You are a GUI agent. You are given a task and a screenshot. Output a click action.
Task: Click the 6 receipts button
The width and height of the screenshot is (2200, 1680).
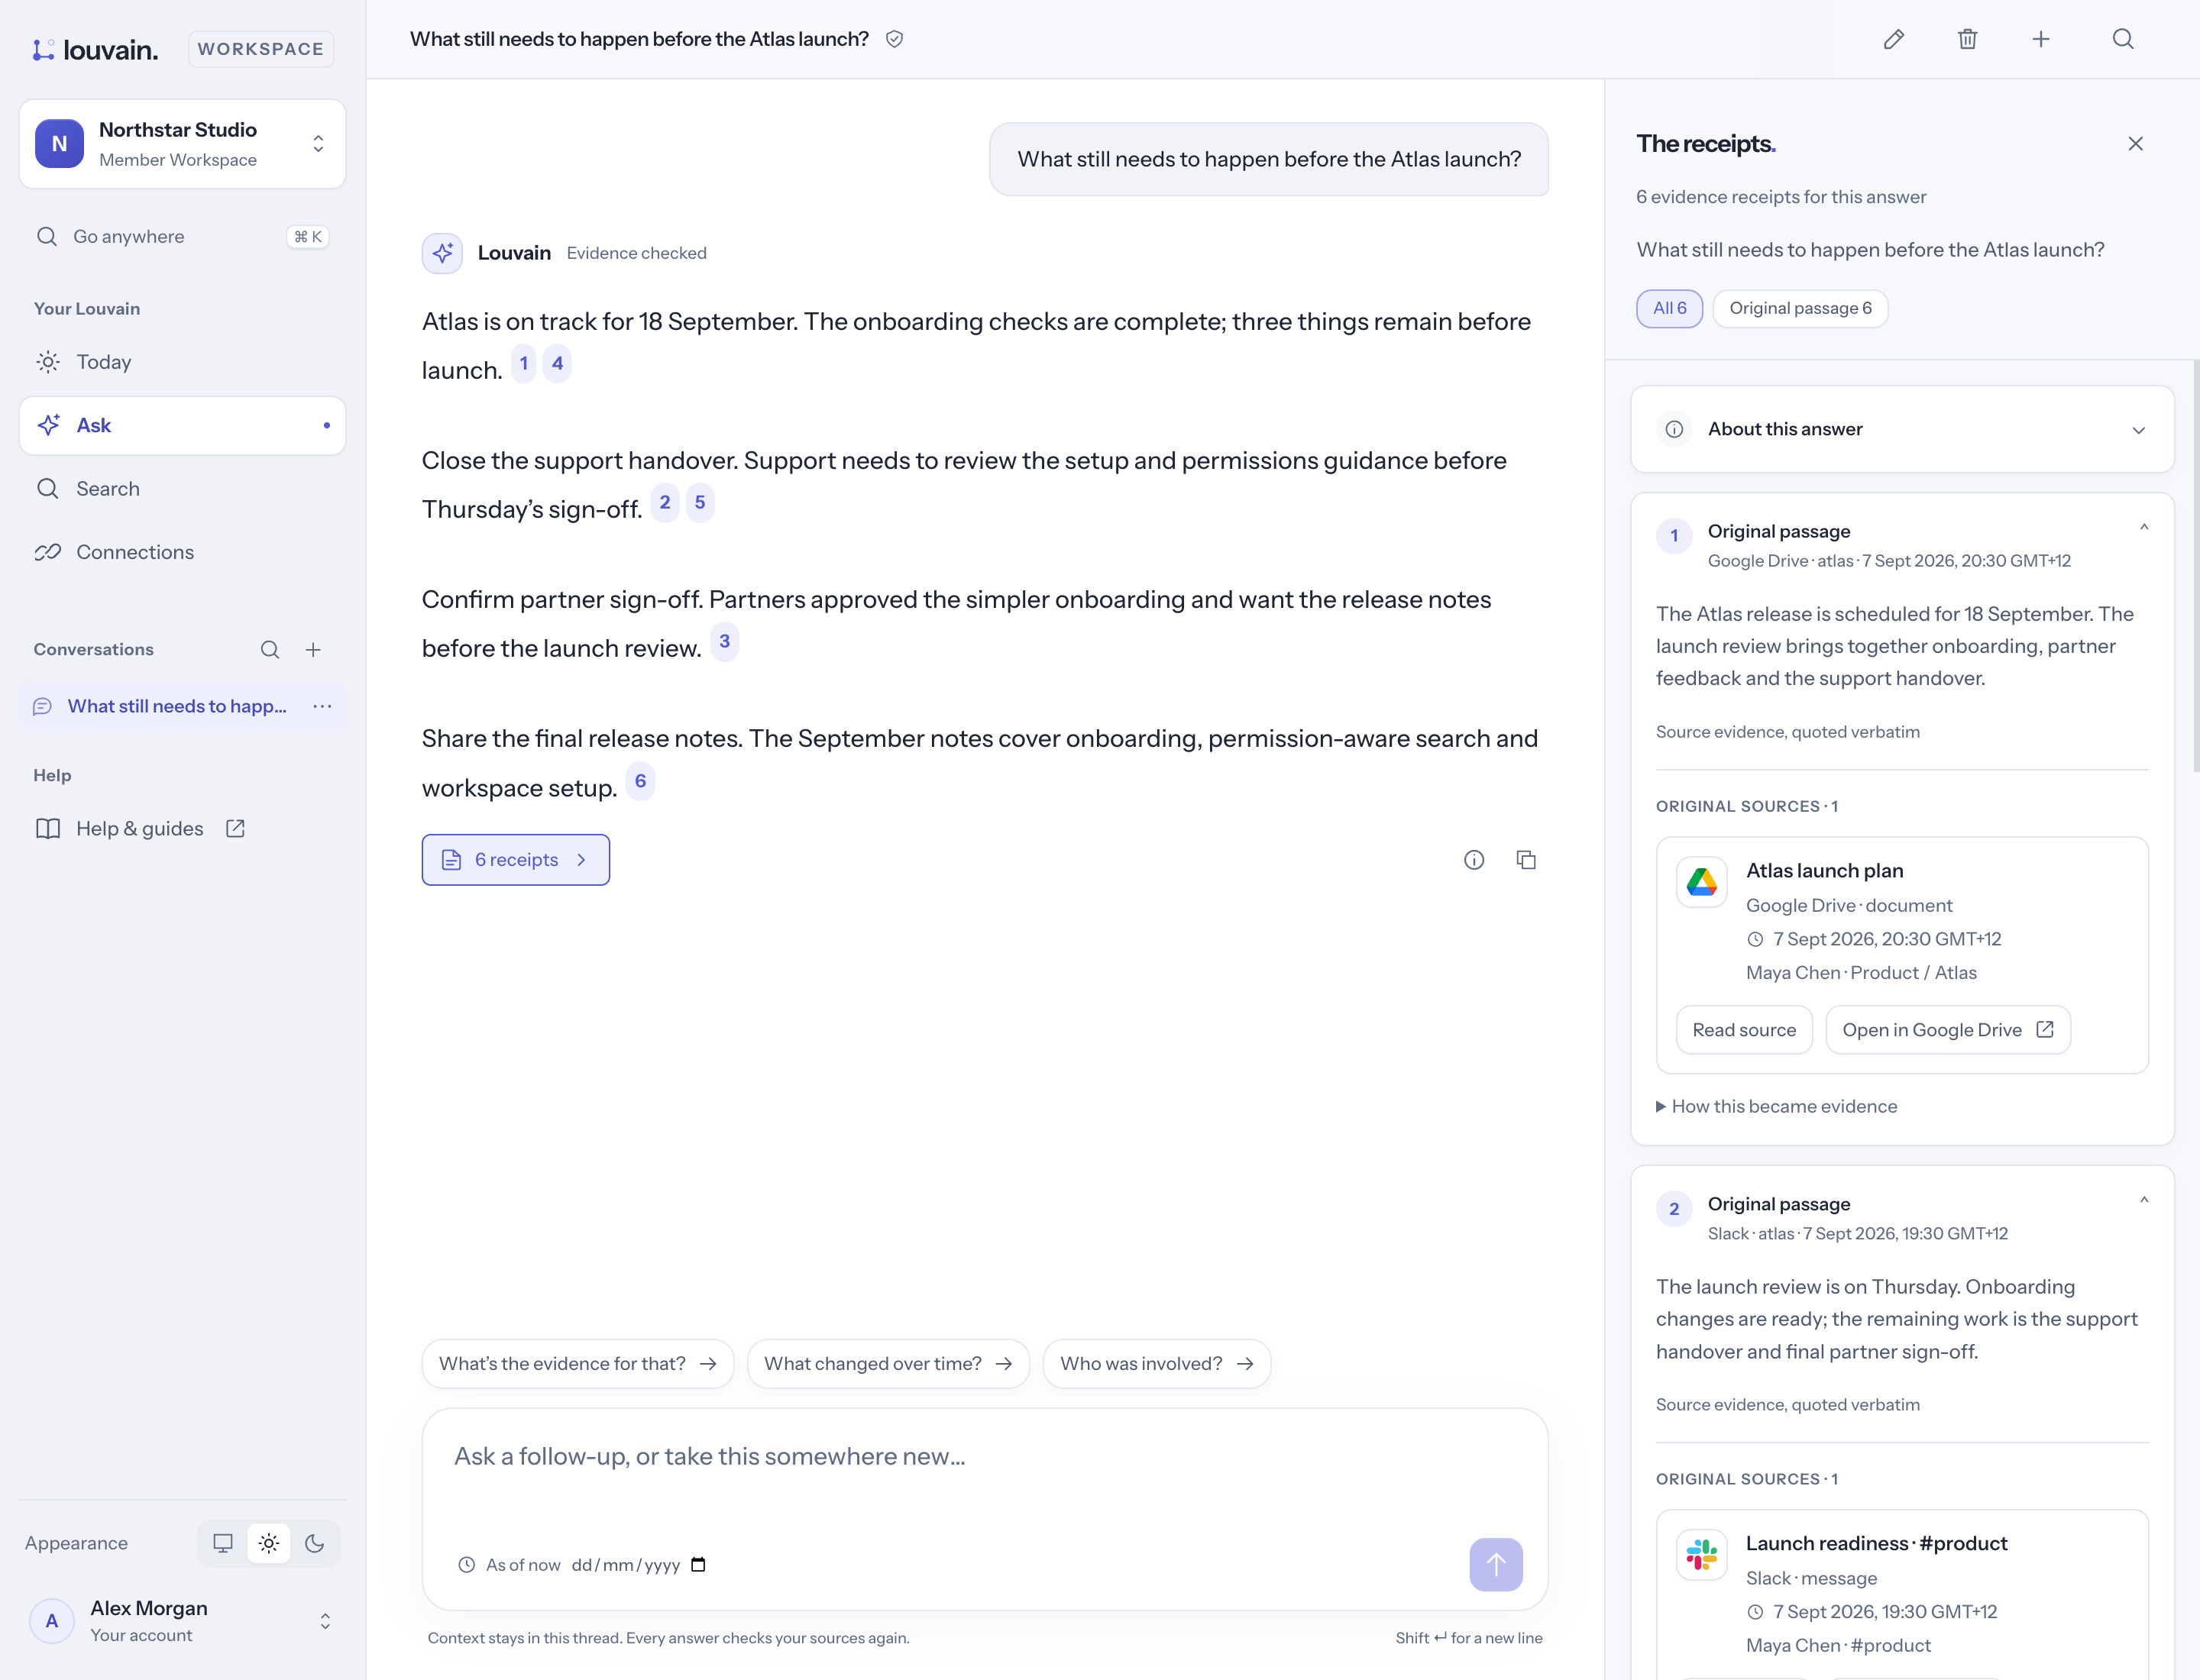[515, 860]
